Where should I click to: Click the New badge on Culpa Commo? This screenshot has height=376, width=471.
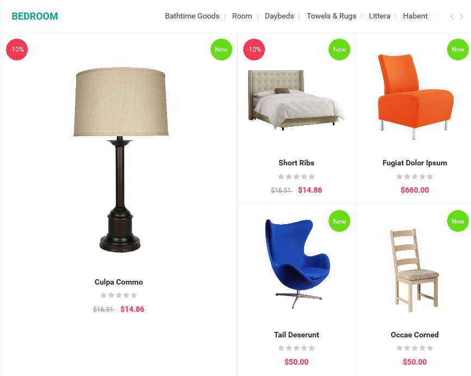coord(221,50)
